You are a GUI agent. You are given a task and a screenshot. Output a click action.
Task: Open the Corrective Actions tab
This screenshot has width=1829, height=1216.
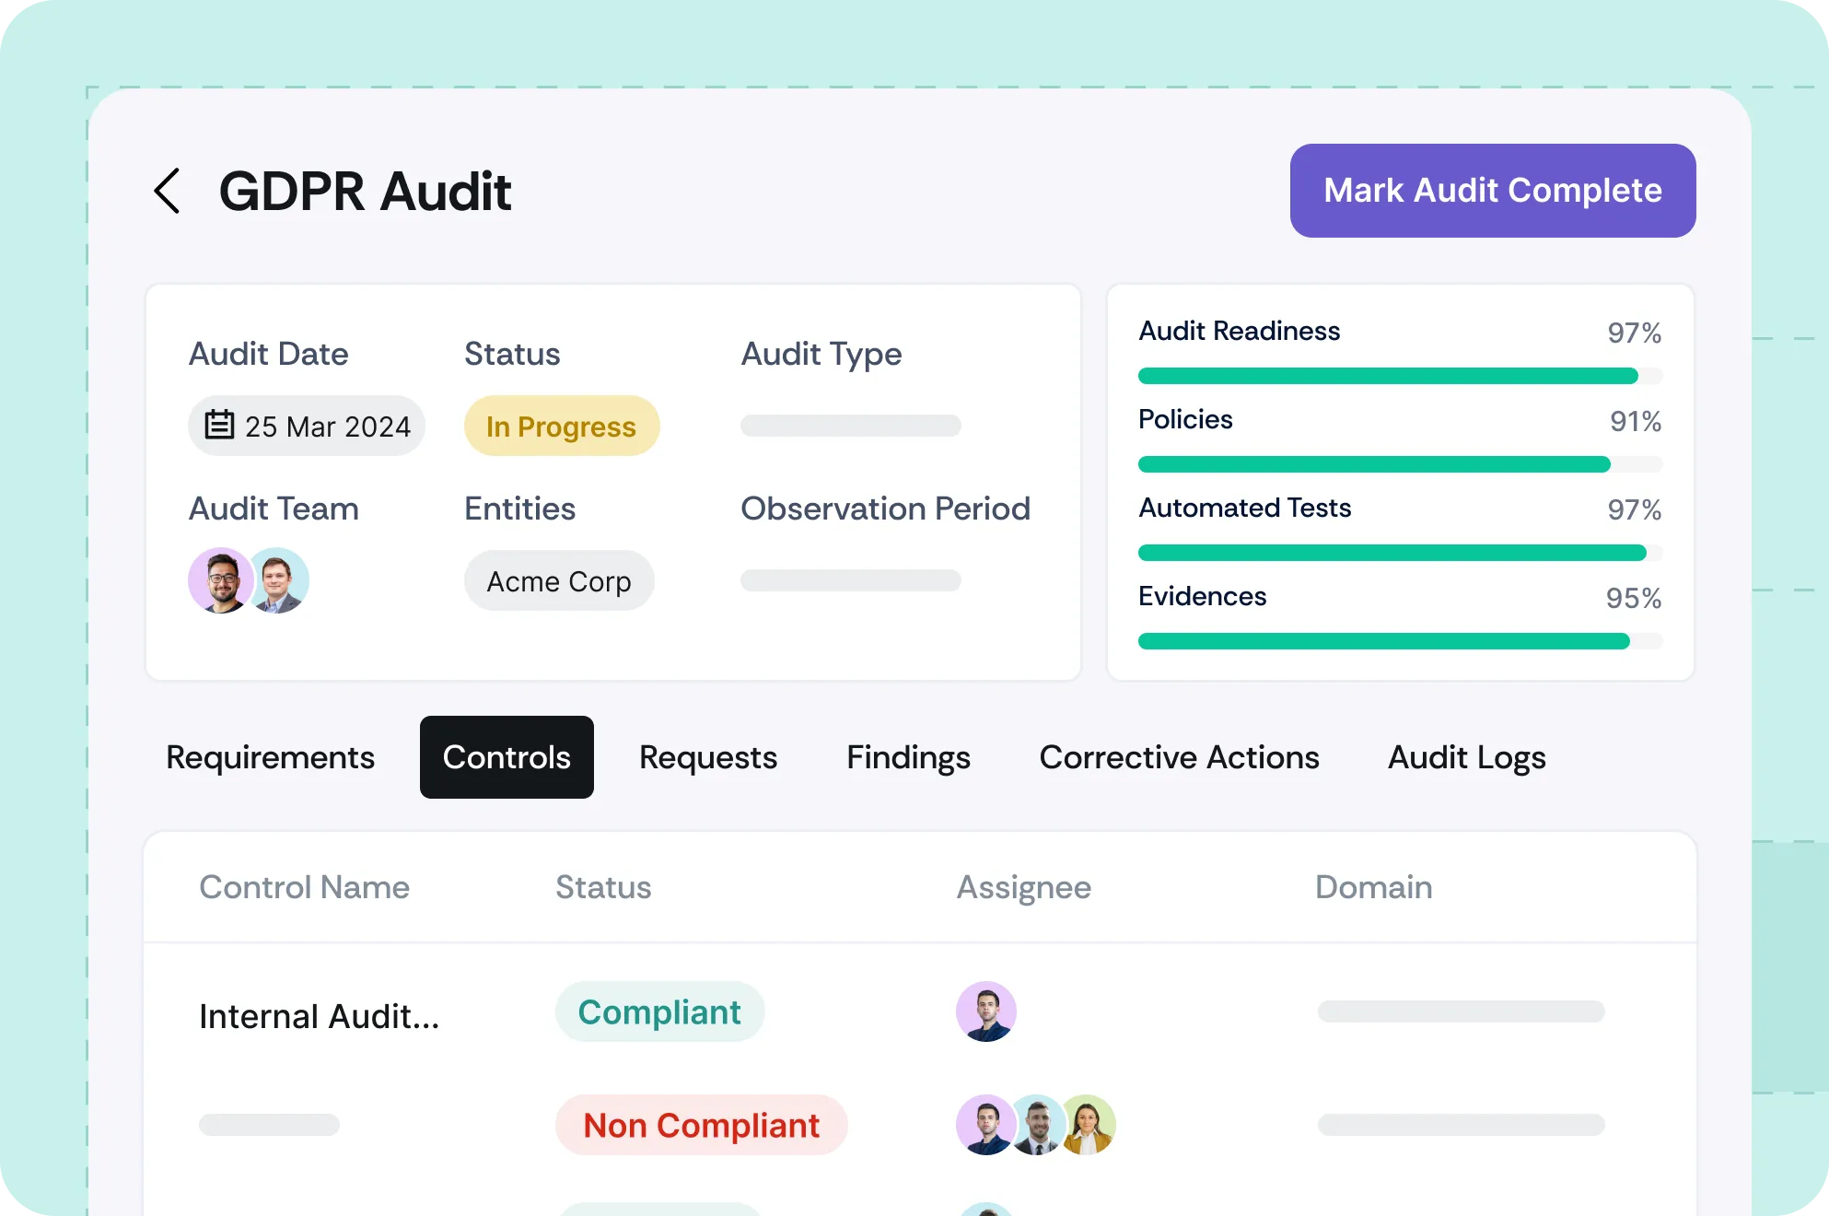click(1179, 757)
